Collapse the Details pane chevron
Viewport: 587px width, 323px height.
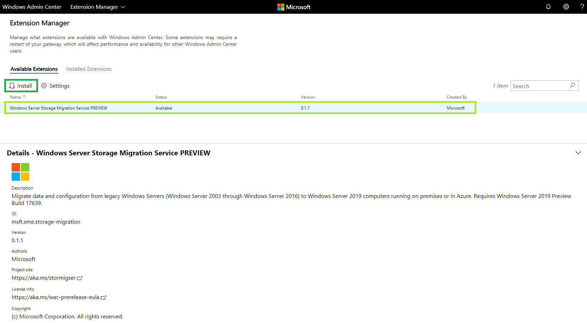(x=578, y=153)
